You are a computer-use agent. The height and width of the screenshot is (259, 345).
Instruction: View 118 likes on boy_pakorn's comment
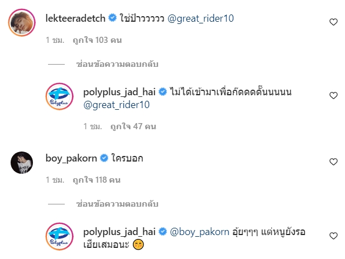coord(97,180)
